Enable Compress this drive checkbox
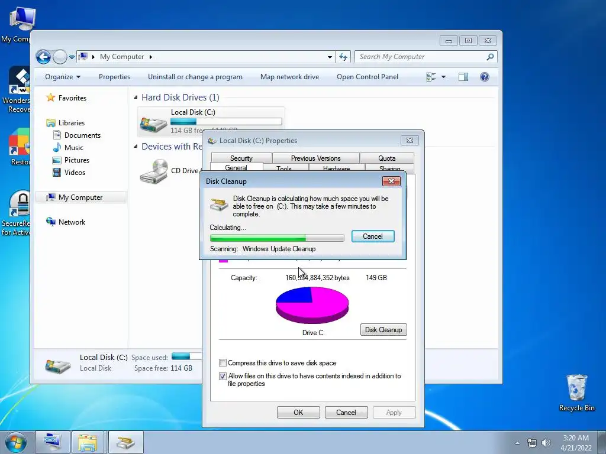The height and width of the screenshot is (454, 606). point(223,362)
